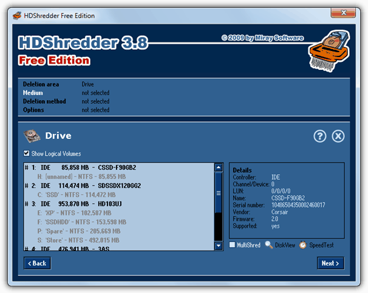
Task: Click the DiskView magnifier icon
Action: [x=269, y=245]
